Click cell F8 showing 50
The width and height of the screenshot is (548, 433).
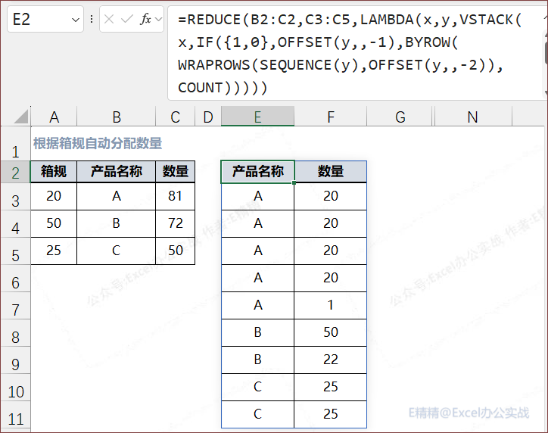pos(331,332)
